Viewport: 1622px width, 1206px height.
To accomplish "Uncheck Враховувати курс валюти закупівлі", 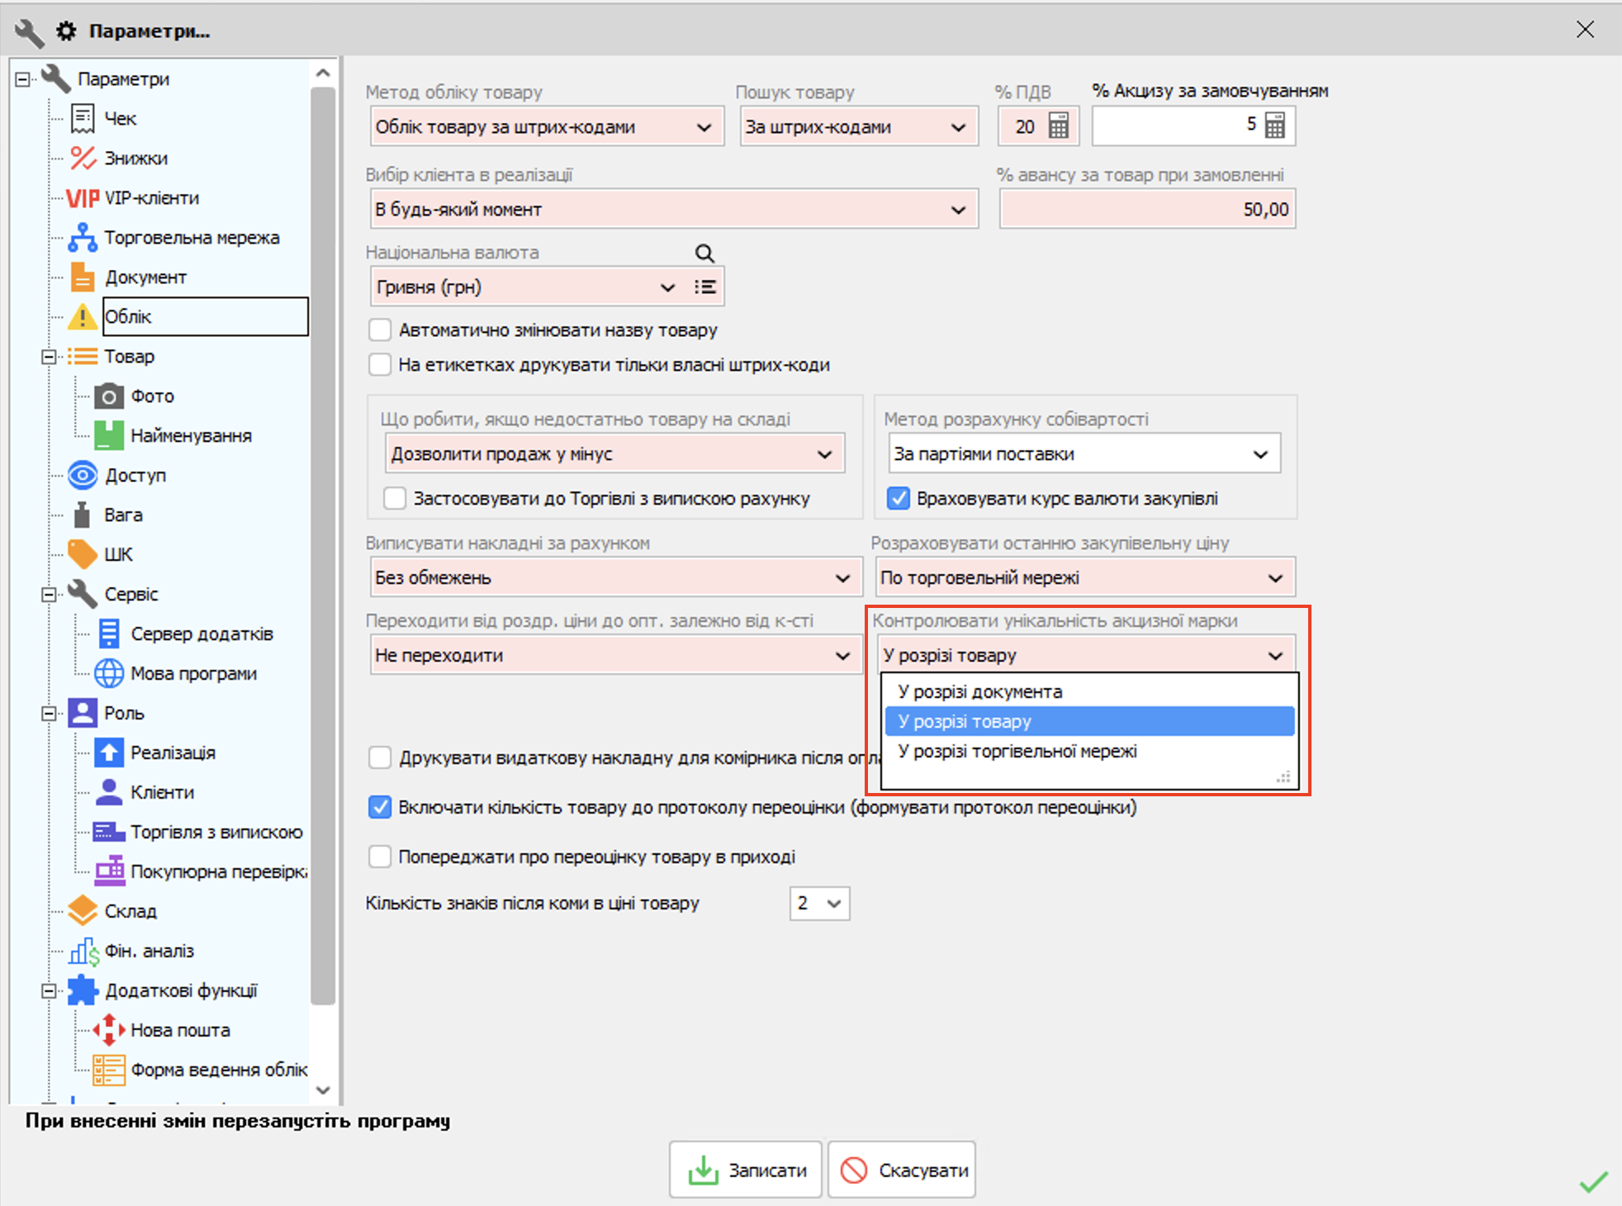I will (x=898, y=498).
